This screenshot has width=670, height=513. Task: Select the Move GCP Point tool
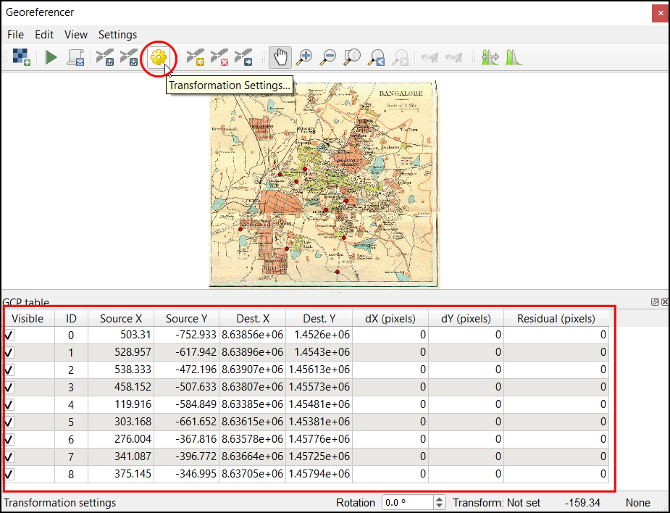(243, 57)
